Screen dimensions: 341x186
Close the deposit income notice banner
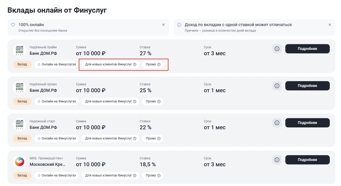330,25
